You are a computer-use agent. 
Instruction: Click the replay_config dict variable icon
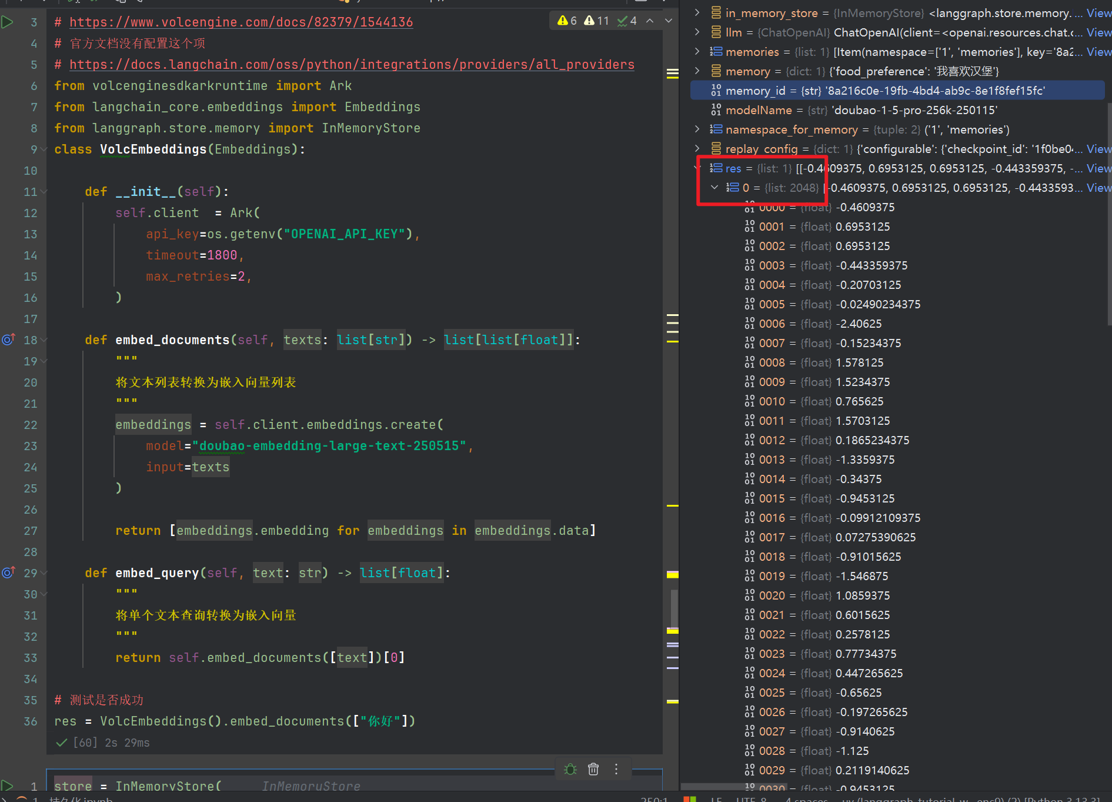coord(716,148)
